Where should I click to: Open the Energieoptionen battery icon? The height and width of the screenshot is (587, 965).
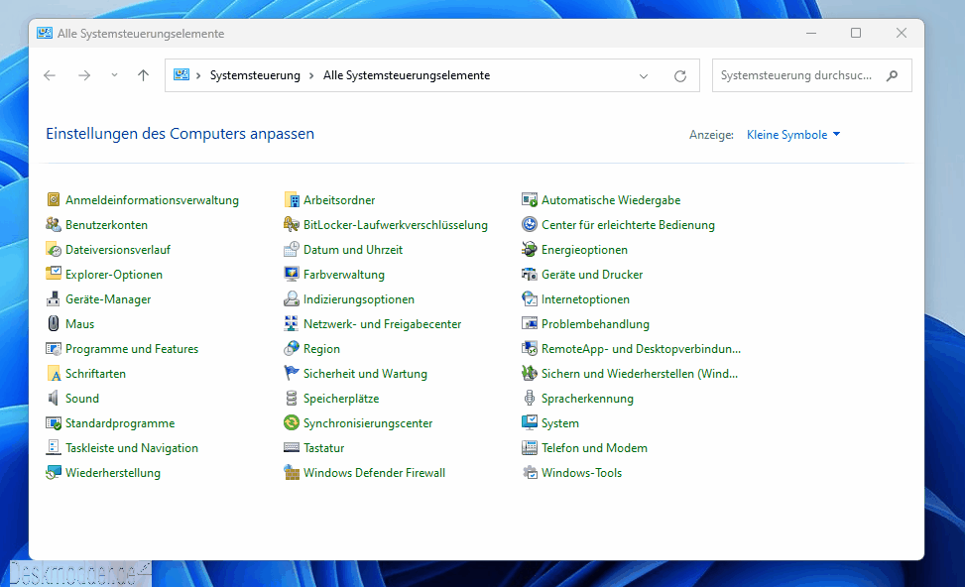(x=530, y=249)
